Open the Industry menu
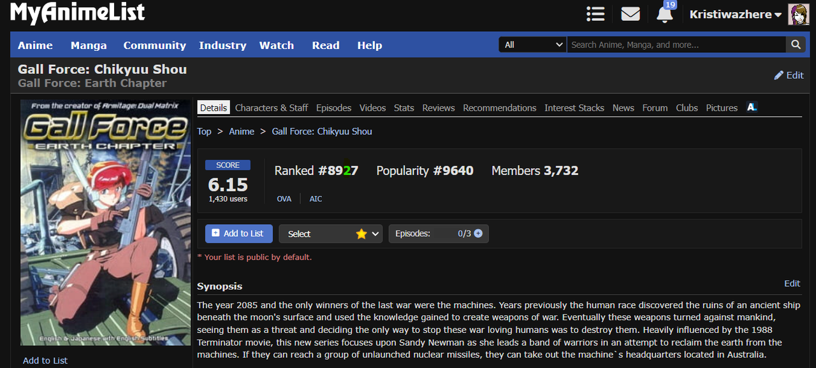 [x=222, y=45]
